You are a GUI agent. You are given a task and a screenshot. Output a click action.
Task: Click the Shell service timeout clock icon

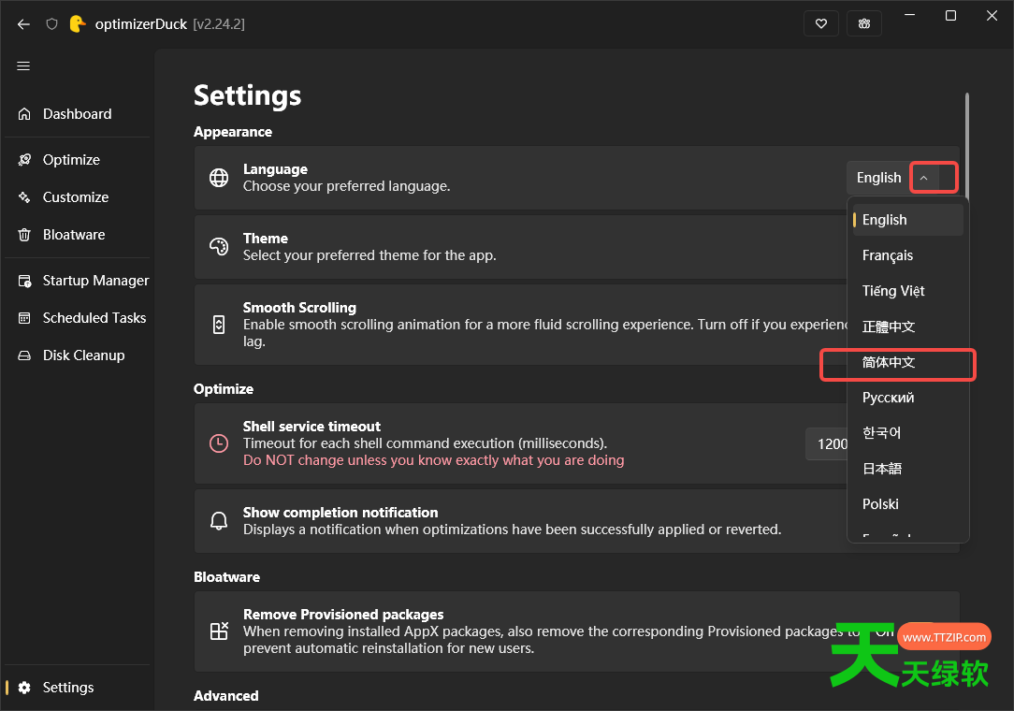tap(219, 443)
